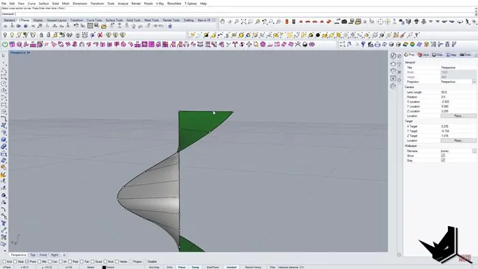Toggle Ortho in status bar
Viewport: 478px width, 269px height.
(169, 267)
